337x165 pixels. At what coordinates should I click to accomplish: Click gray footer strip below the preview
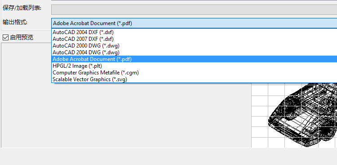(x=168, y=156)
